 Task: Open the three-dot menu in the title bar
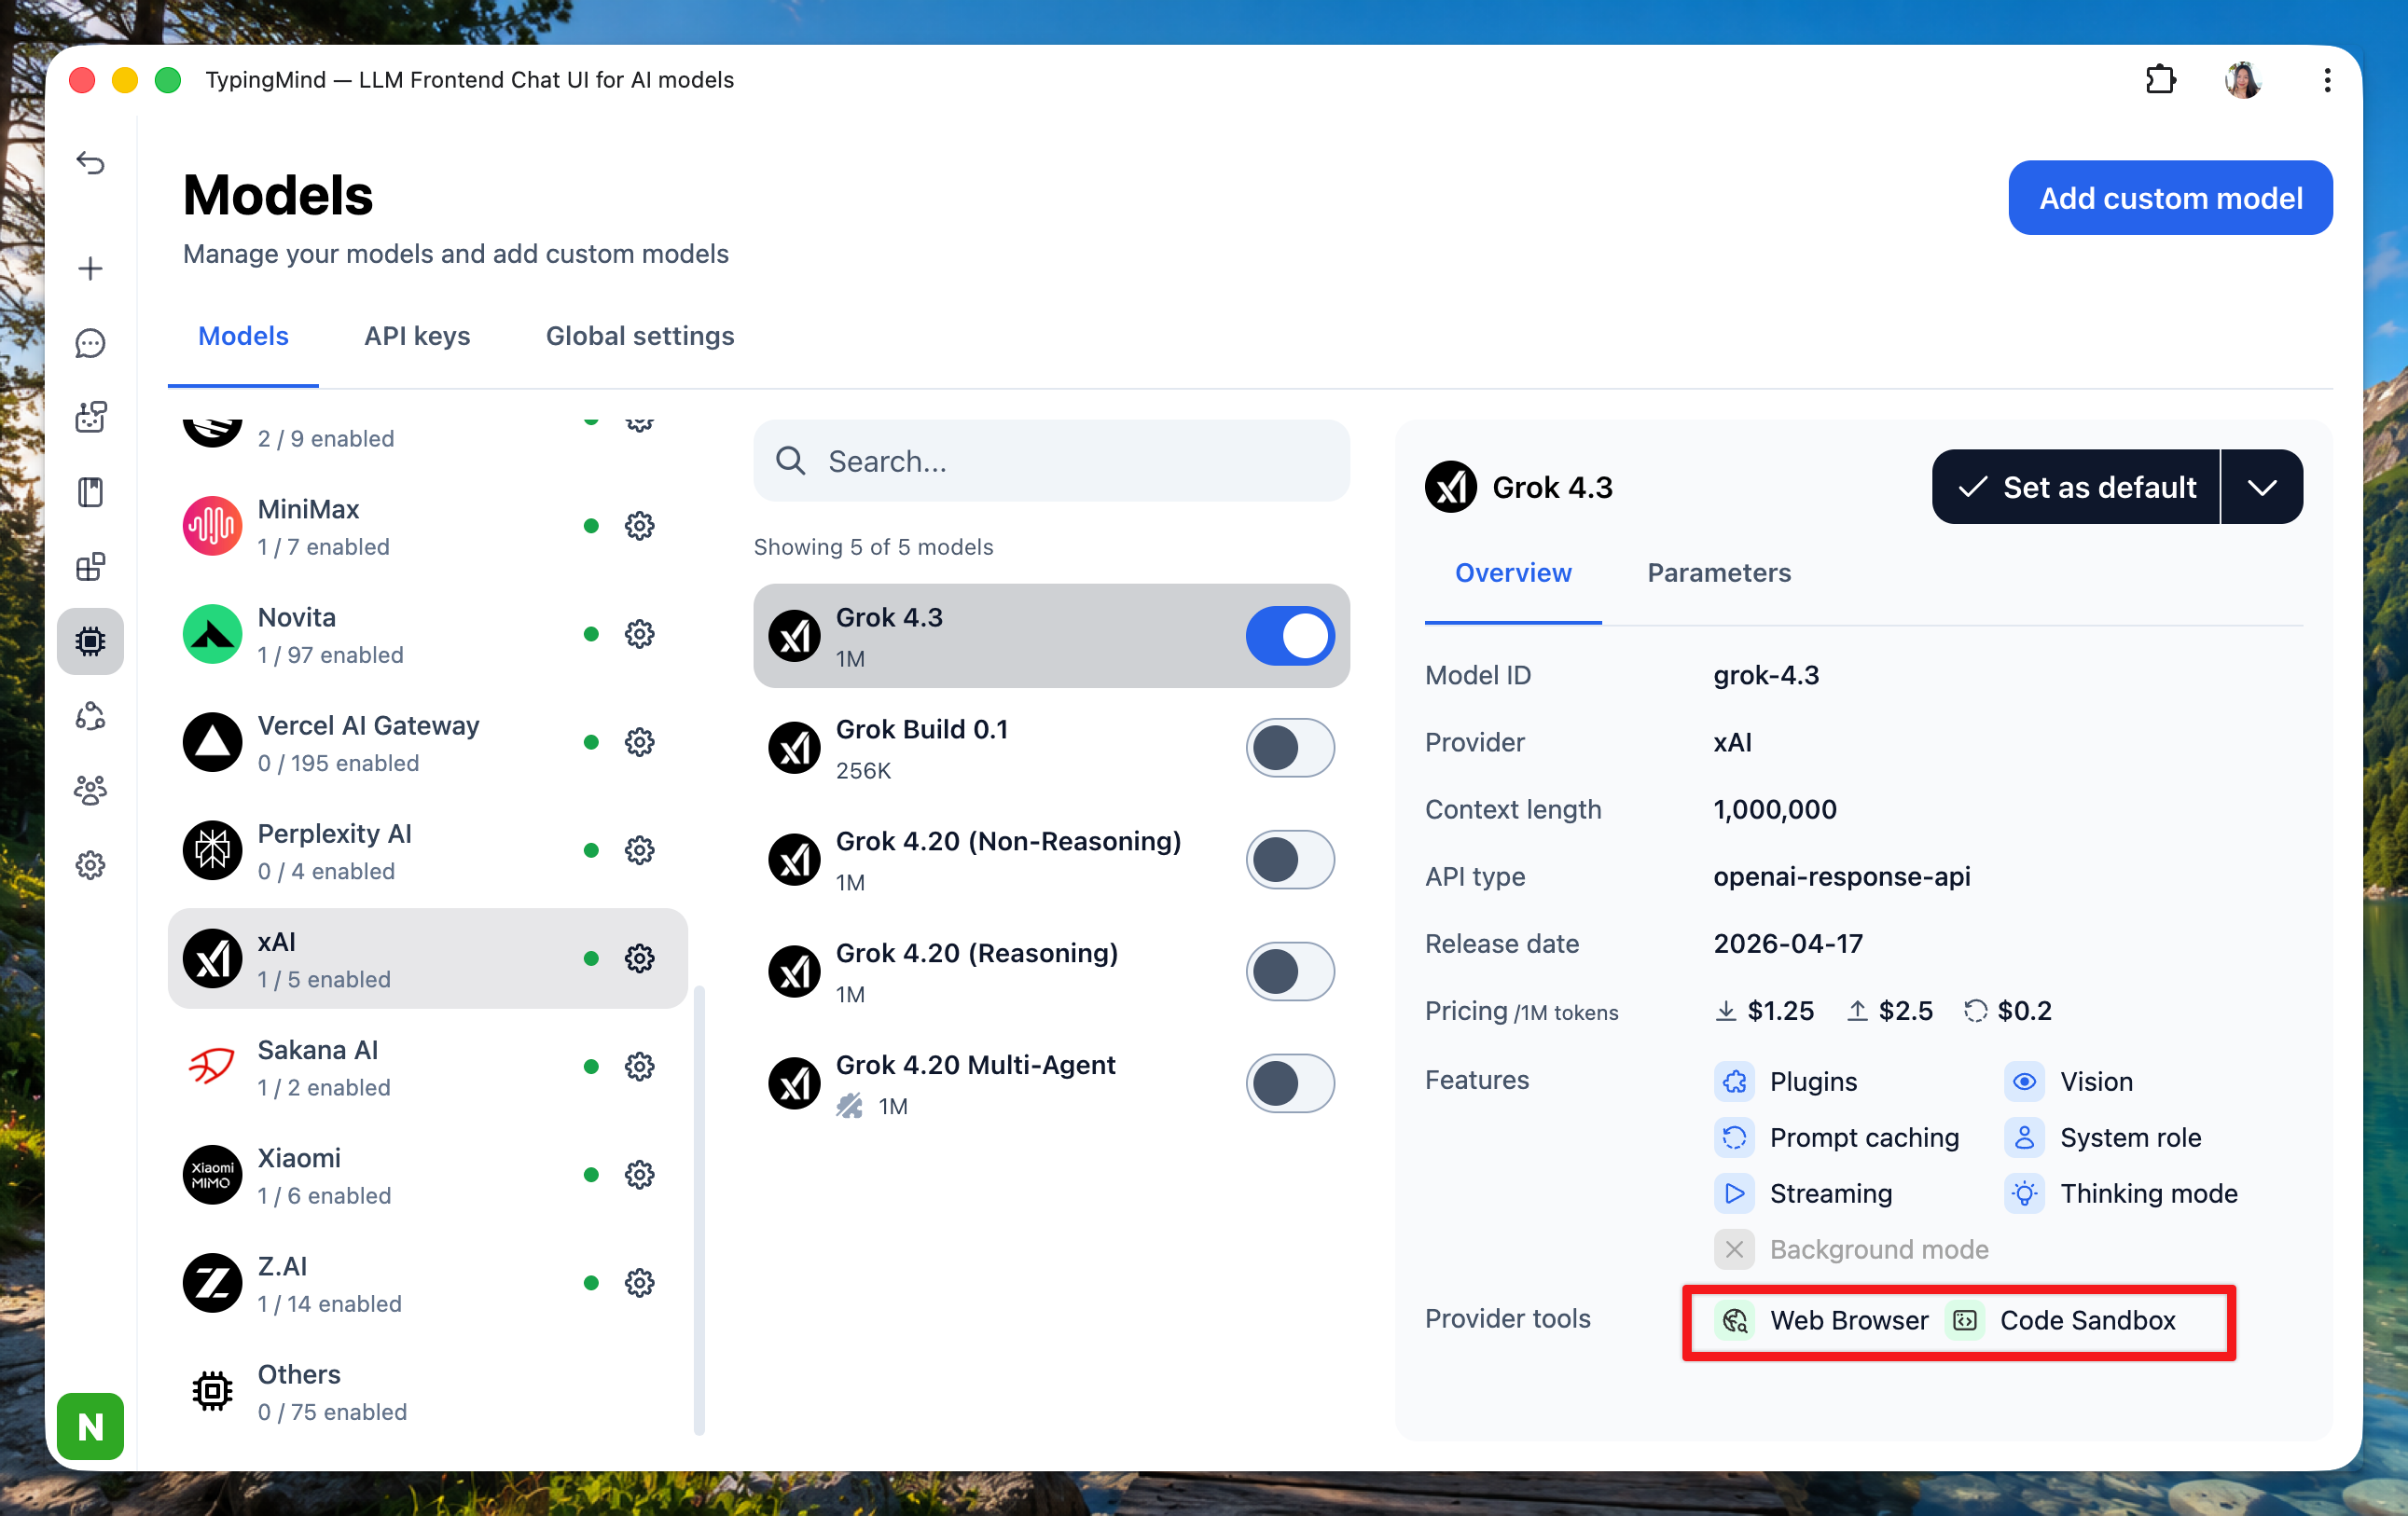[2327, 80]
